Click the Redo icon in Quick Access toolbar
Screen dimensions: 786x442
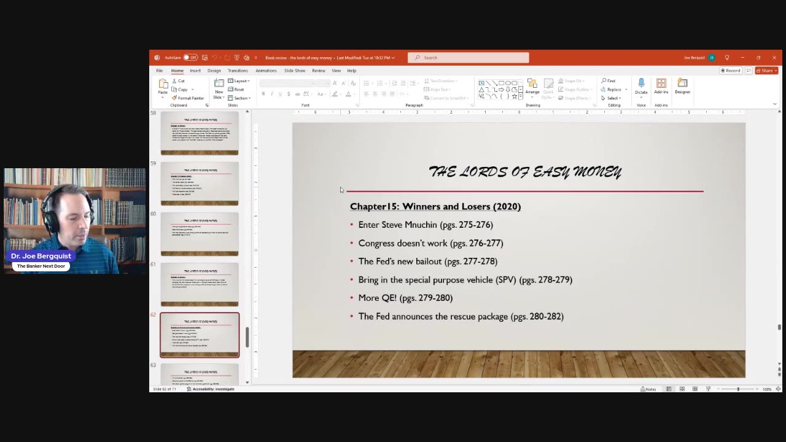pos(227,58)
